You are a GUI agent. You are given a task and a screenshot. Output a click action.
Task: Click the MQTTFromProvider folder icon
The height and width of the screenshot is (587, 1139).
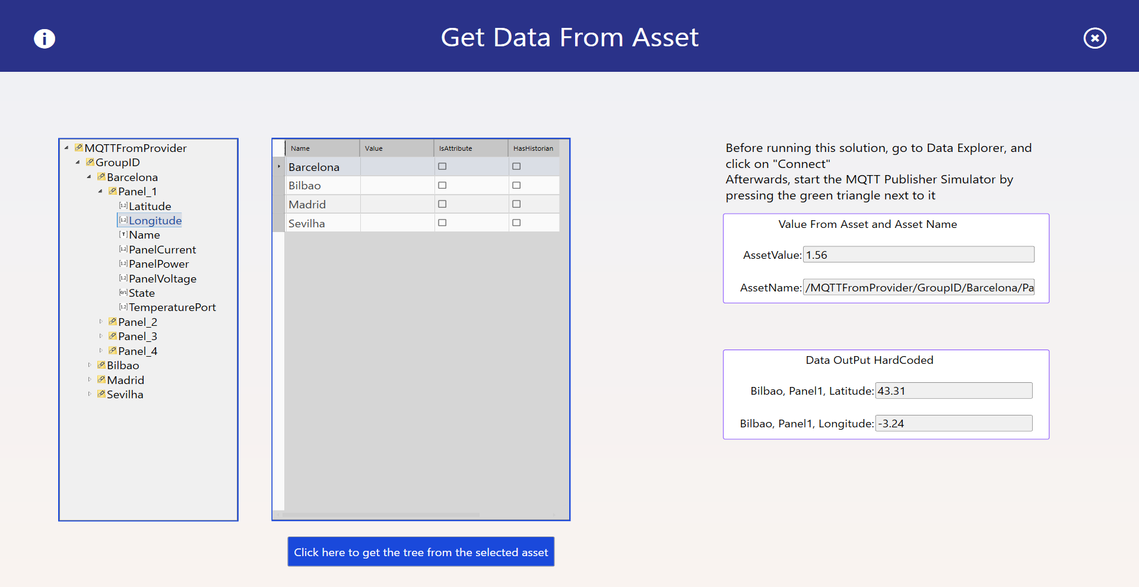tap(78, 148)
